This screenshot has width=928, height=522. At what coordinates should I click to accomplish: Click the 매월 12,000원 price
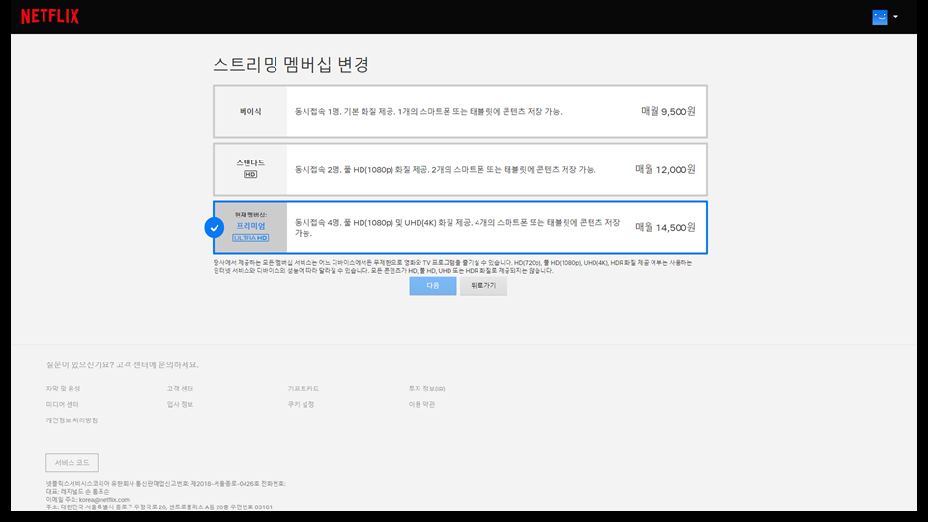pos(665,169)
